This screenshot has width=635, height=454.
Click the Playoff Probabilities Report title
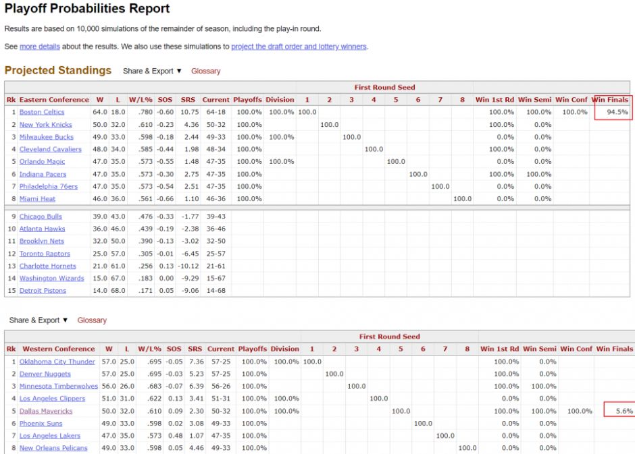click(x=87, y=9)
